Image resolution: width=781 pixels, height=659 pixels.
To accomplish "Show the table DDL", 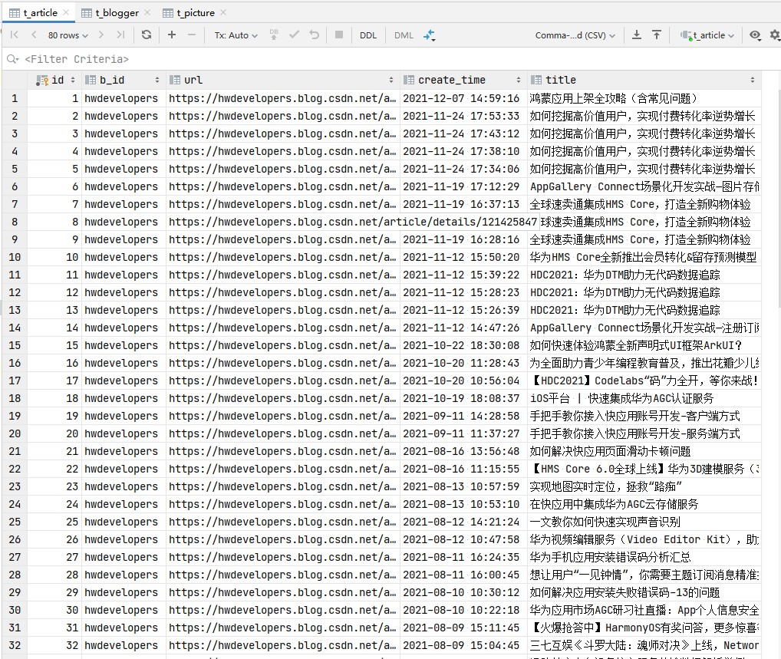I will (368, 35).
